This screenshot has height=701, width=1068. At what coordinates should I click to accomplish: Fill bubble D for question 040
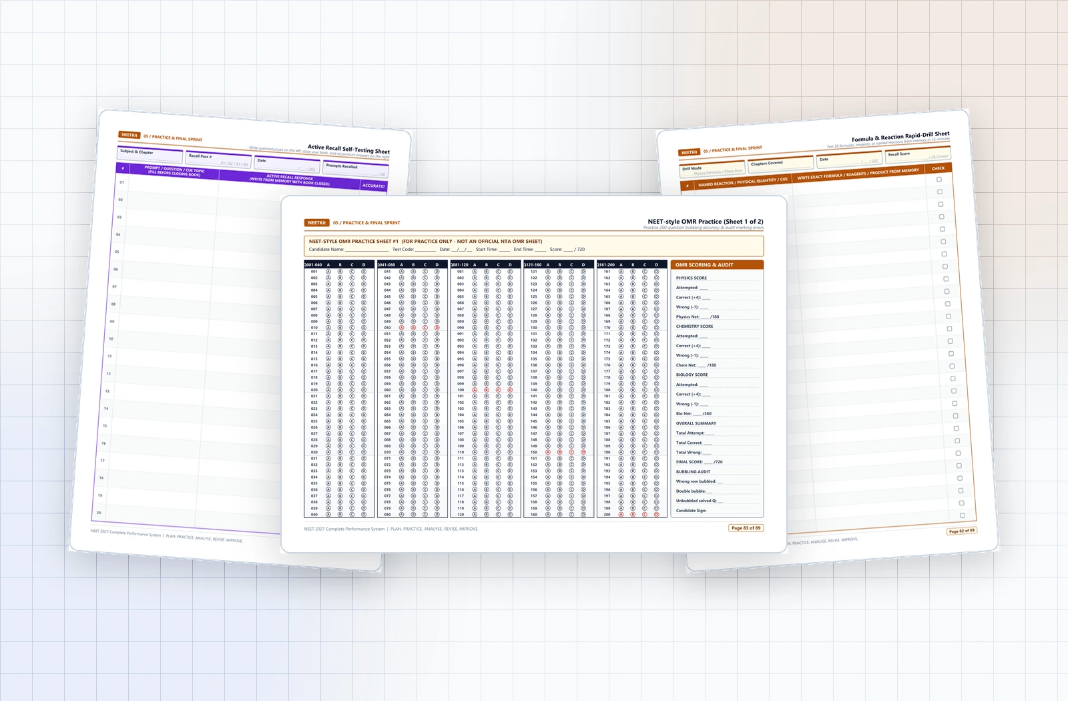(364, 515)
